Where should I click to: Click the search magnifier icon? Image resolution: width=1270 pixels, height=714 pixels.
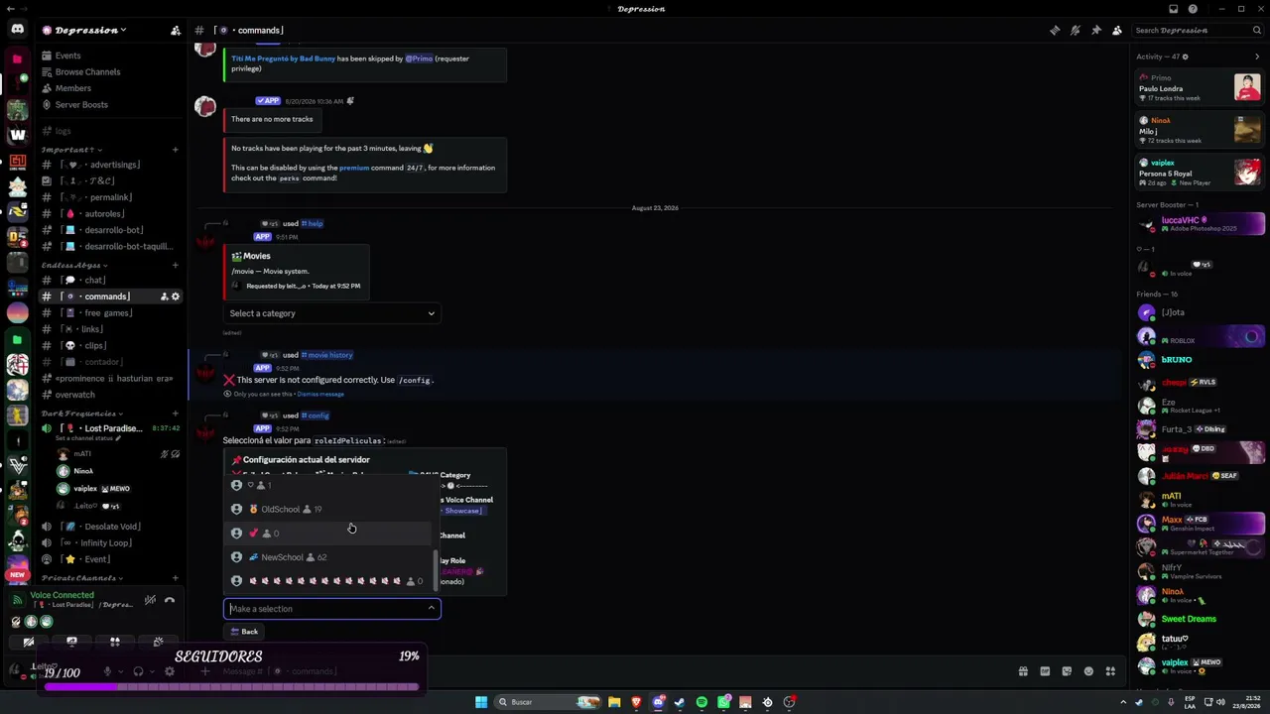pyautogui.click(x=1257, y=30)
